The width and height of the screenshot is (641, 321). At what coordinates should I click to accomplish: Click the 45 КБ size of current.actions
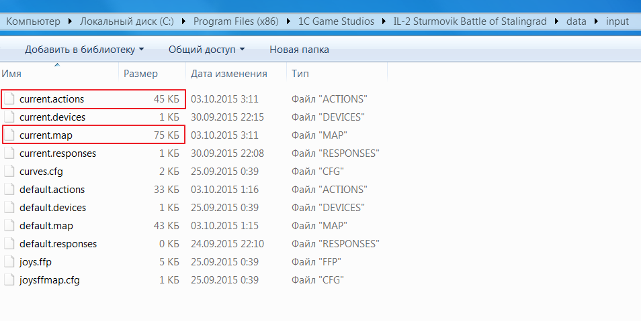pyautogui.click(x=167, y=99)
